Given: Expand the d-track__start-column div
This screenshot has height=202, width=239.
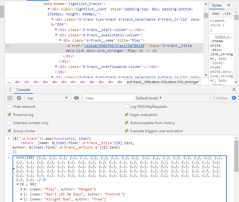Looking at the screenshot, I should (56, 30).
